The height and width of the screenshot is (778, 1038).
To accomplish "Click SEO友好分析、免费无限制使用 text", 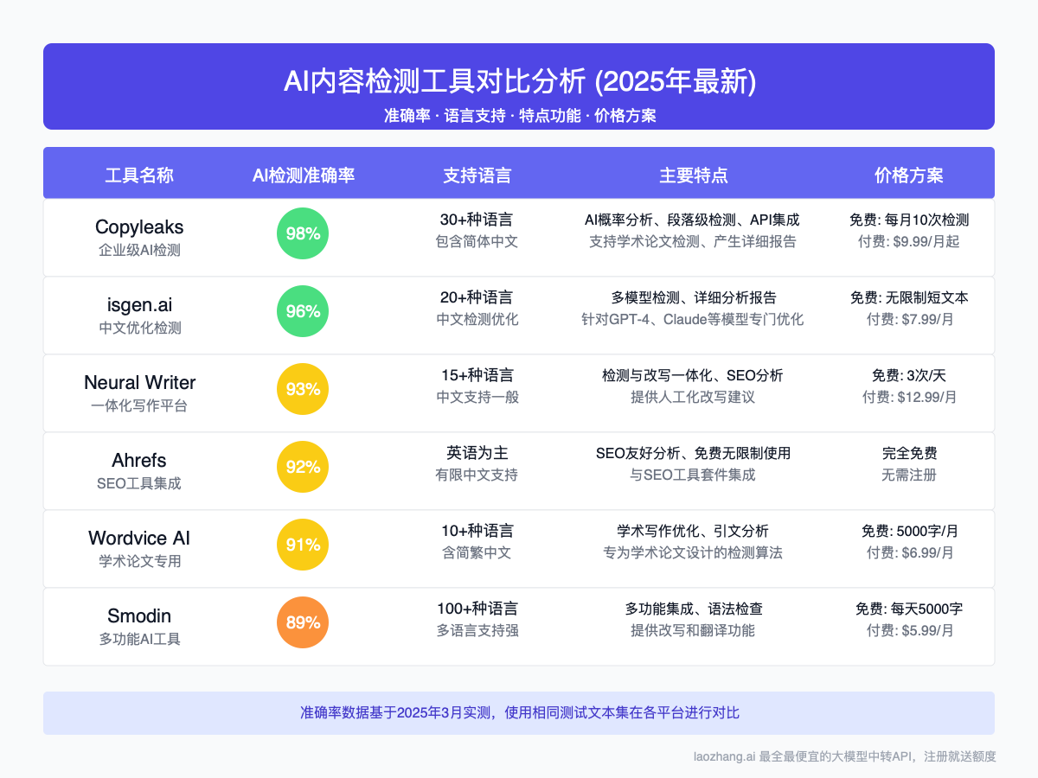I will coord(693,453).
